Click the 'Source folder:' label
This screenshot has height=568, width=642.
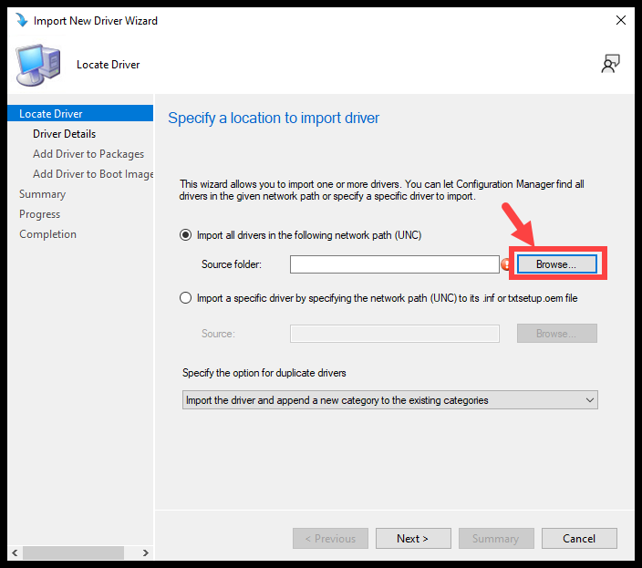click(232, 264)
